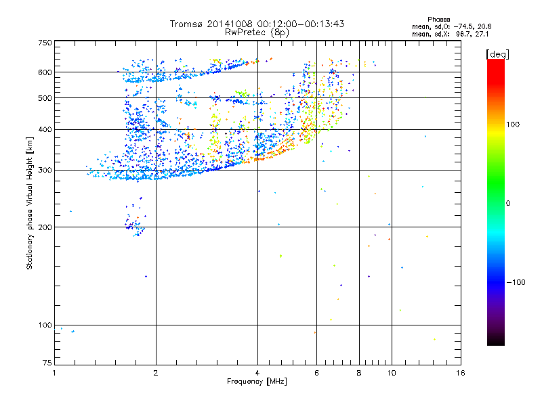
Task: Click the x-axis '2' tick label
Action: [x=156, y=373]
